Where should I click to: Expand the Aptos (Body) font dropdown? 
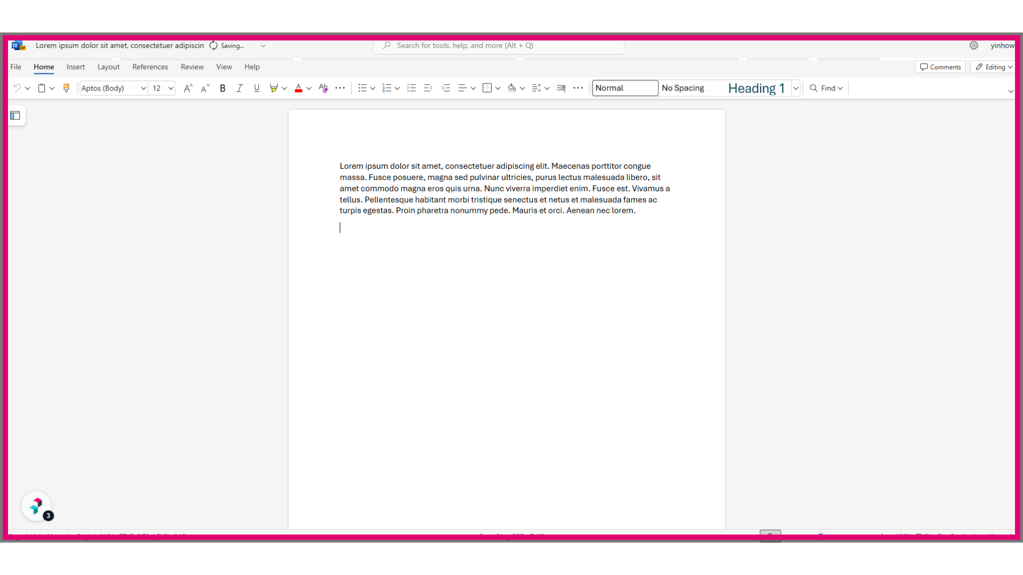[x=143, y=88]
